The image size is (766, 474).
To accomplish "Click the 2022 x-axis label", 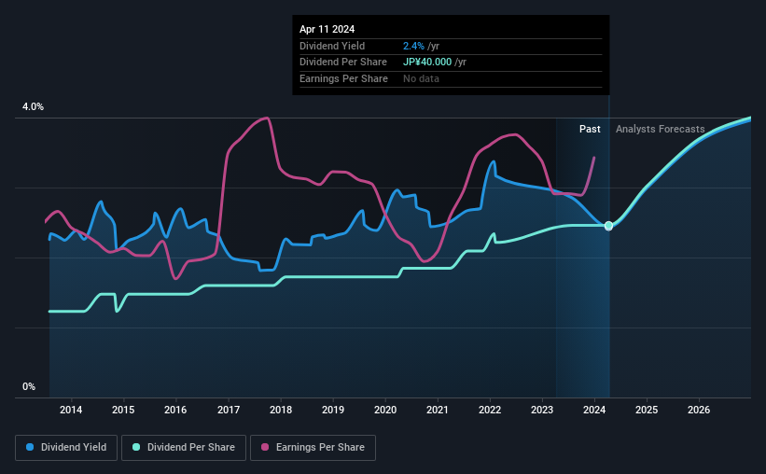I will coord(490,410).
